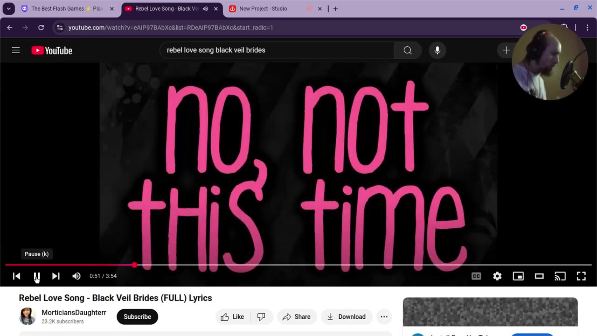Image resolution: width=597 pixels, height=336 pixels.
Task: Click the sidebar ad banner thumbnail
Action: [x=490, y=312]
